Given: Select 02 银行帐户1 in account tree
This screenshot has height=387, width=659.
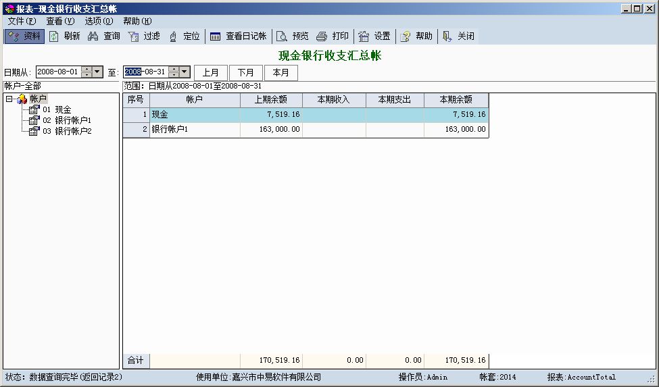Looking at the screenshot, I should [66, 120].
